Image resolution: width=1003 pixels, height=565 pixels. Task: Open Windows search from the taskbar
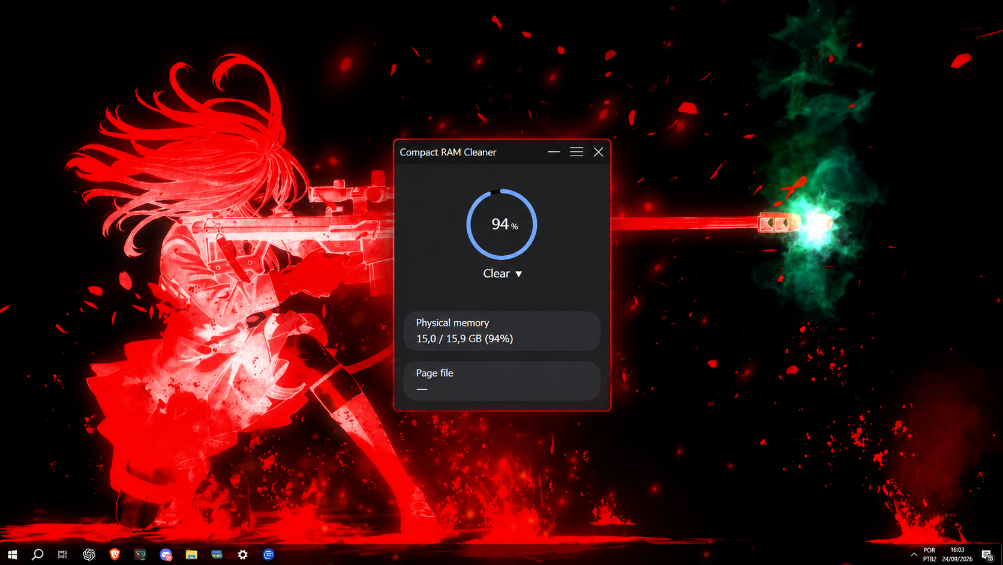pos(37,554)
